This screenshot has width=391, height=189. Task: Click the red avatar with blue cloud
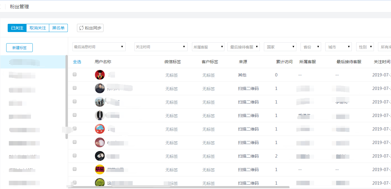[100, 129]
